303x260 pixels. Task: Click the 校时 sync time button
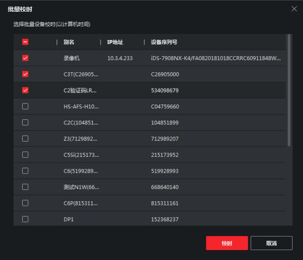pyautogui.click(x=227, y=243)
